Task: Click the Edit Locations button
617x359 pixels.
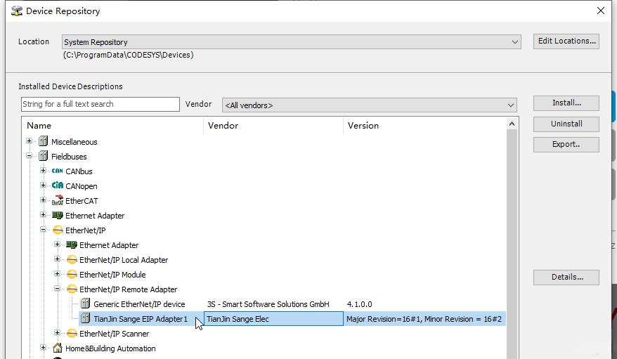Action: point(566,41)
